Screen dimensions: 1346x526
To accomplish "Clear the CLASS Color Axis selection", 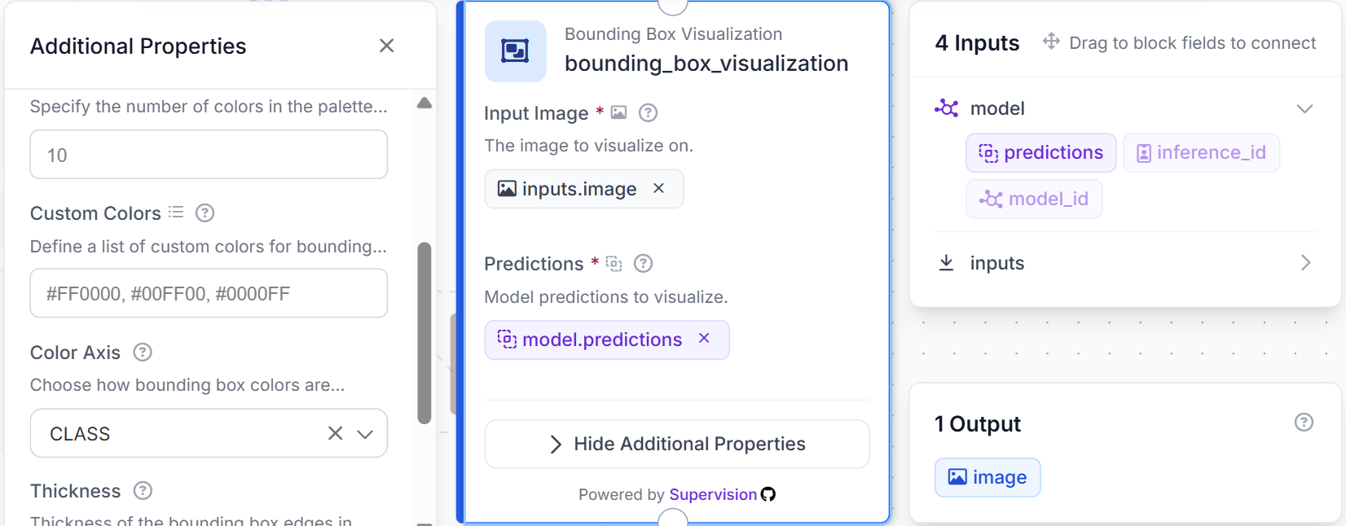I will point(335,433).
